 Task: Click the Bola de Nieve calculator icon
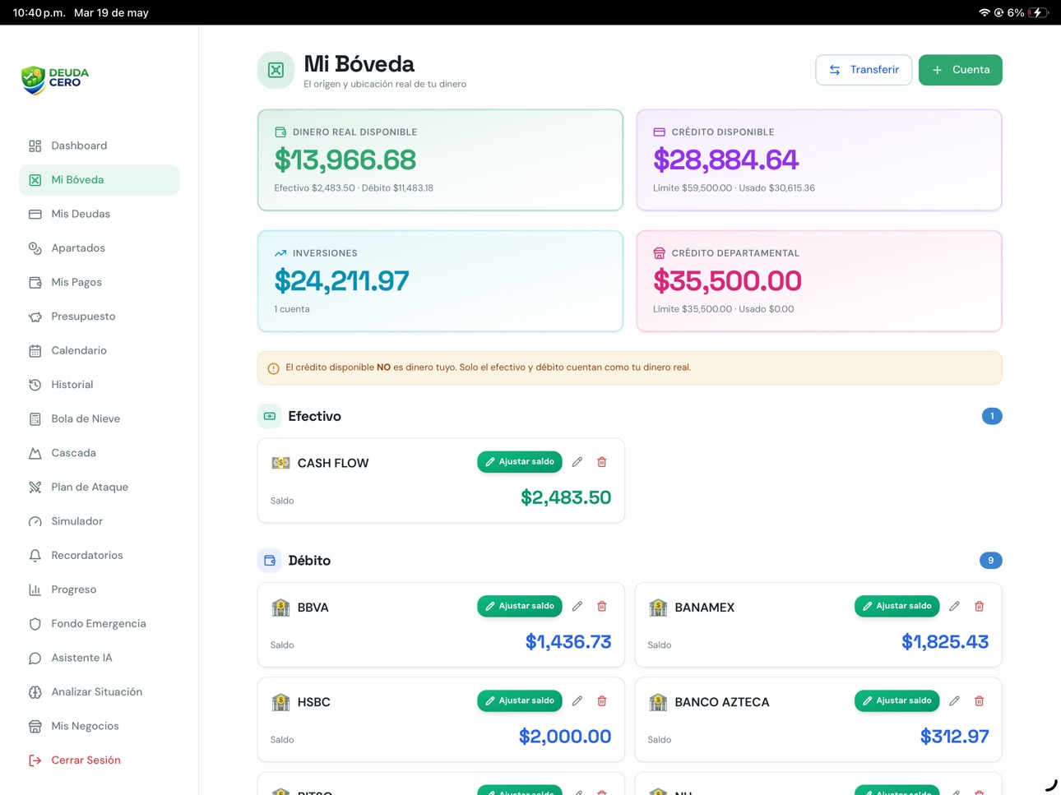point(35,419)
